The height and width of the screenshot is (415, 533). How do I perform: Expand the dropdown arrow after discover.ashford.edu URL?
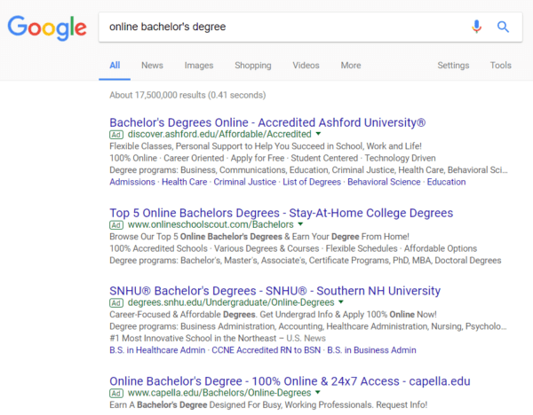[318, 134]
